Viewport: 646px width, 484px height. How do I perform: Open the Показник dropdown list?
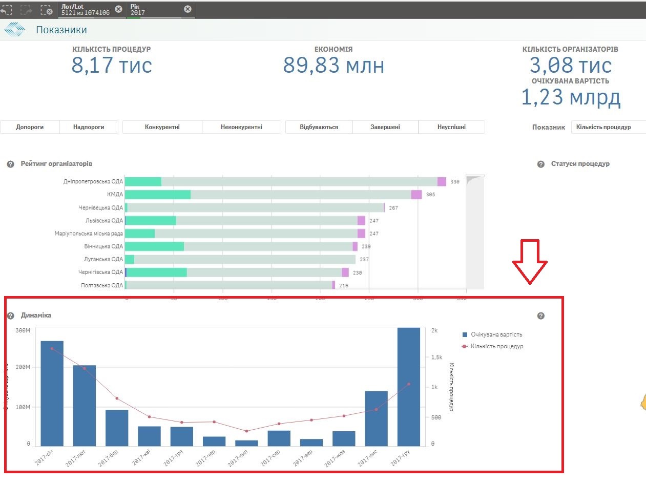tap(608, 127)
